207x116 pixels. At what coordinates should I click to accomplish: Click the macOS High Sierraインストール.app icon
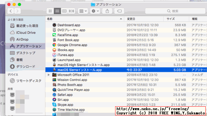(54, 65)
